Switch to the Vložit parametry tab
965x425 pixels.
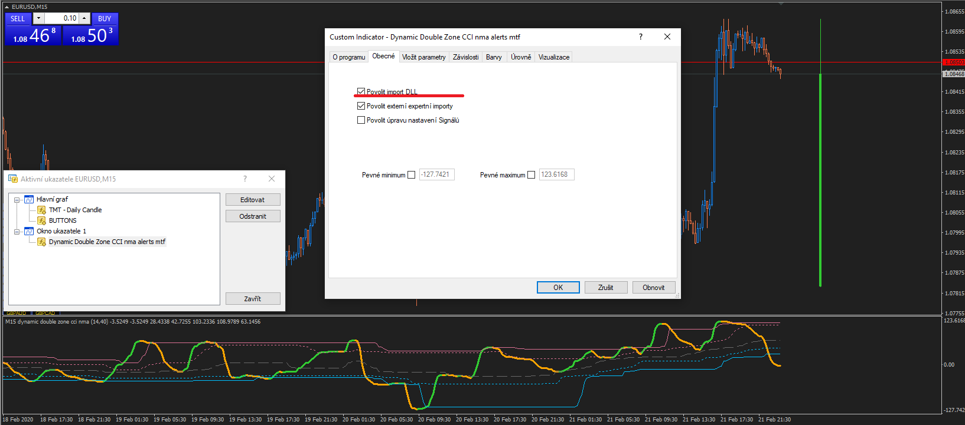pyautogui.click(x=423, y=57)
